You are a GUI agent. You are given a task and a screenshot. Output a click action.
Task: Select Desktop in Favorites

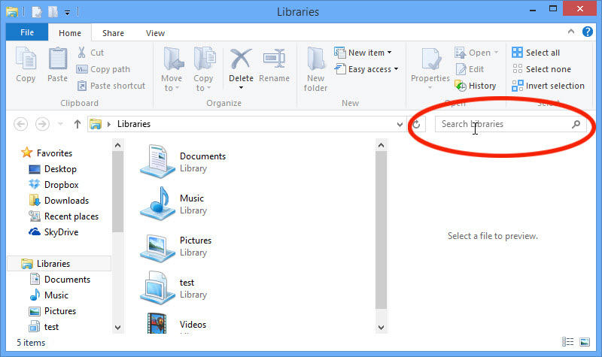pos(53,169)
